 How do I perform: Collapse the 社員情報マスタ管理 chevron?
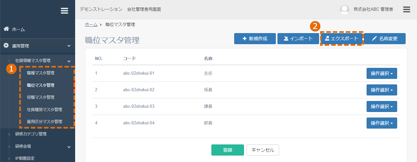tap(69, 61)
